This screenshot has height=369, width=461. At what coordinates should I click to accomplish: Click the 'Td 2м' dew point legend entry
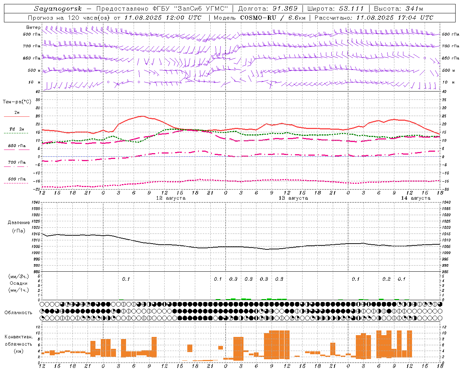coord(17,129)
